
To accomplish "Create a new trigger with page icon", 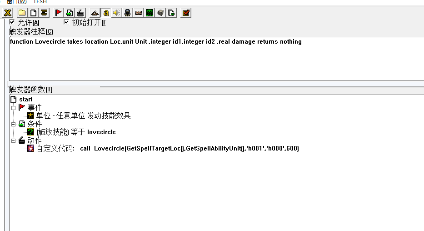I will 33,13.
